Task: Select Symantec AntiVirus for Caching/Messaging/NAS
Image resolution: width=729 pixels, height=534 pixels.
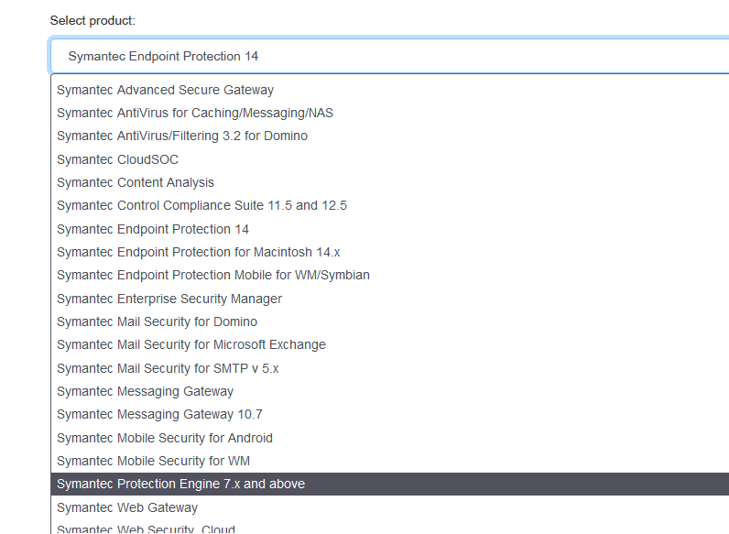Action: click(389, 113)
